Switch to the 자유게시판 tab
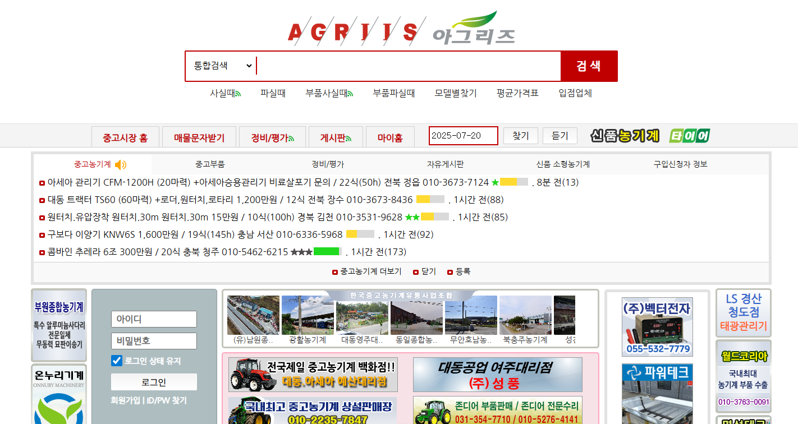Screen dimensions: 798x424 pyautogui.click(x=445, y=164)
